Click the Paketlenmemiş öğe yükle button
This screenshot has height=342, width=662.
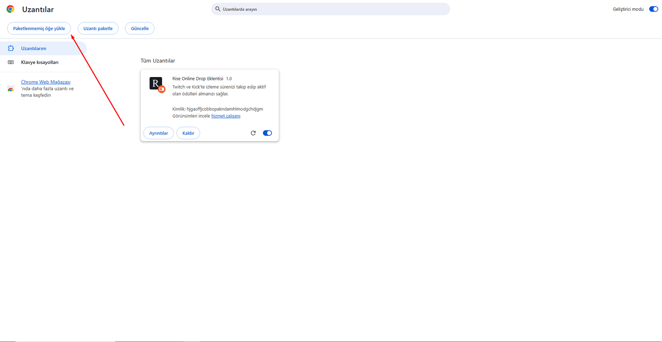point(39,29)
